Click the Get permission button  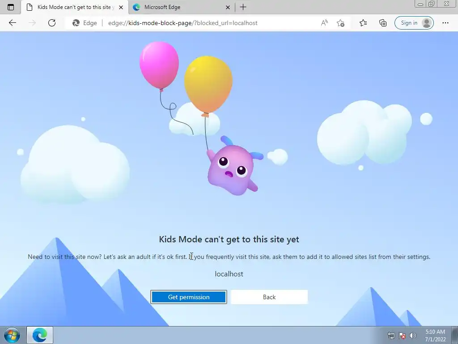pyautogui.click(x=189, y=297)
